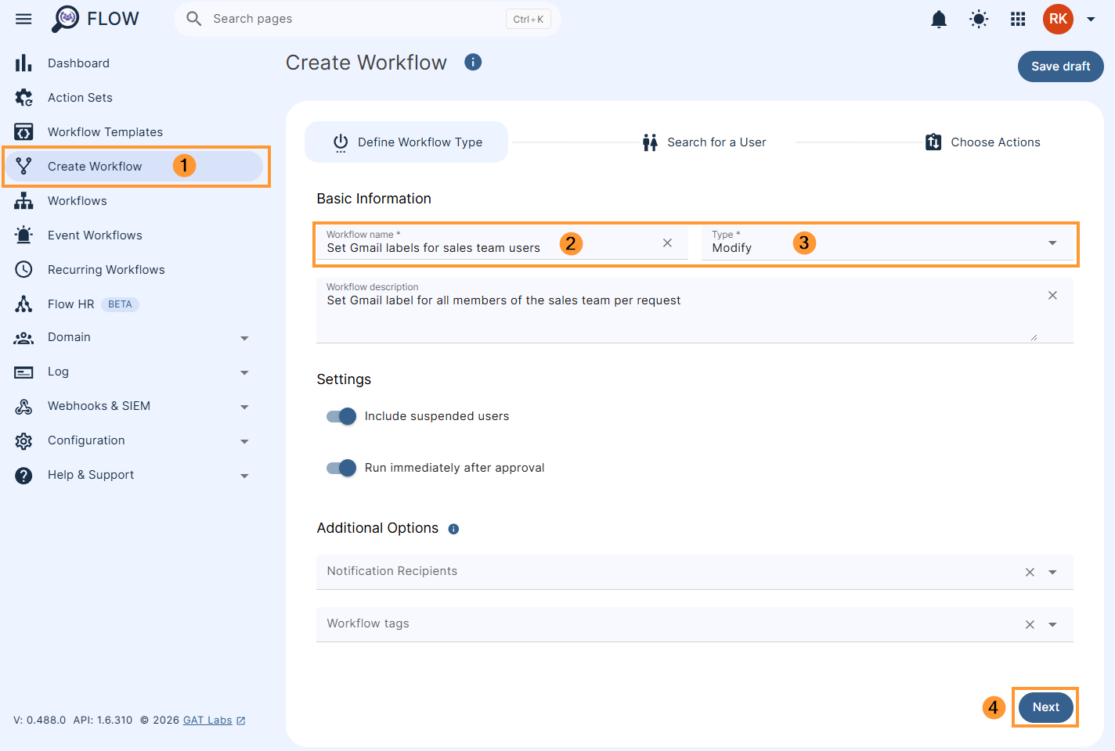This screenshot has height=751, width=1115.
Task: Expand Webhooks & SIEM section
Action: (244, 407)
